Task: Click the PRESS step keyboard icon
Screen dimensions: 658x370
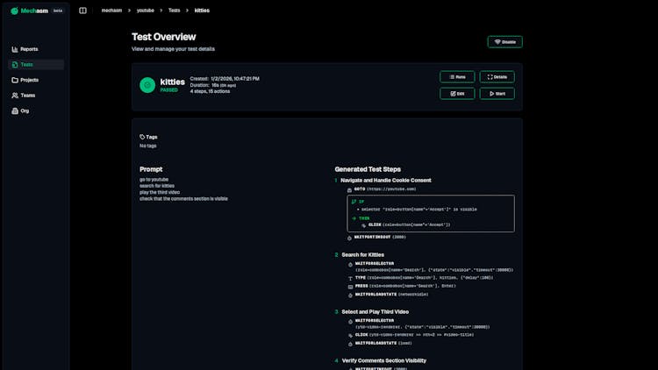Action: [x=349, y=286]
